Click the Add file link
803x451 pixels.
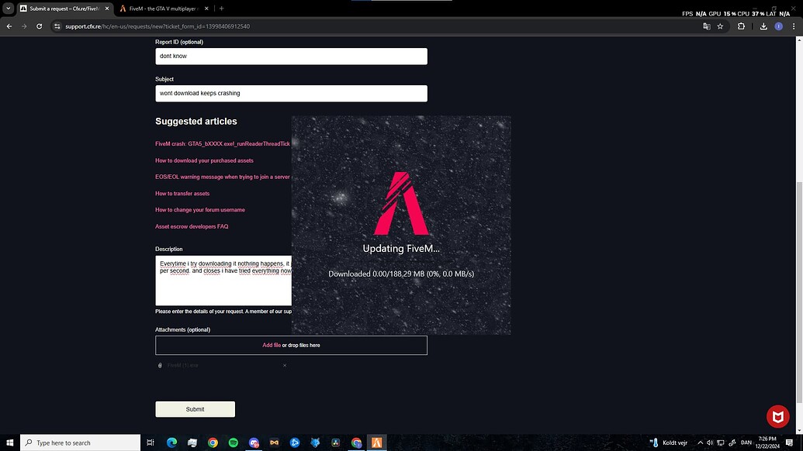(272, 345)
